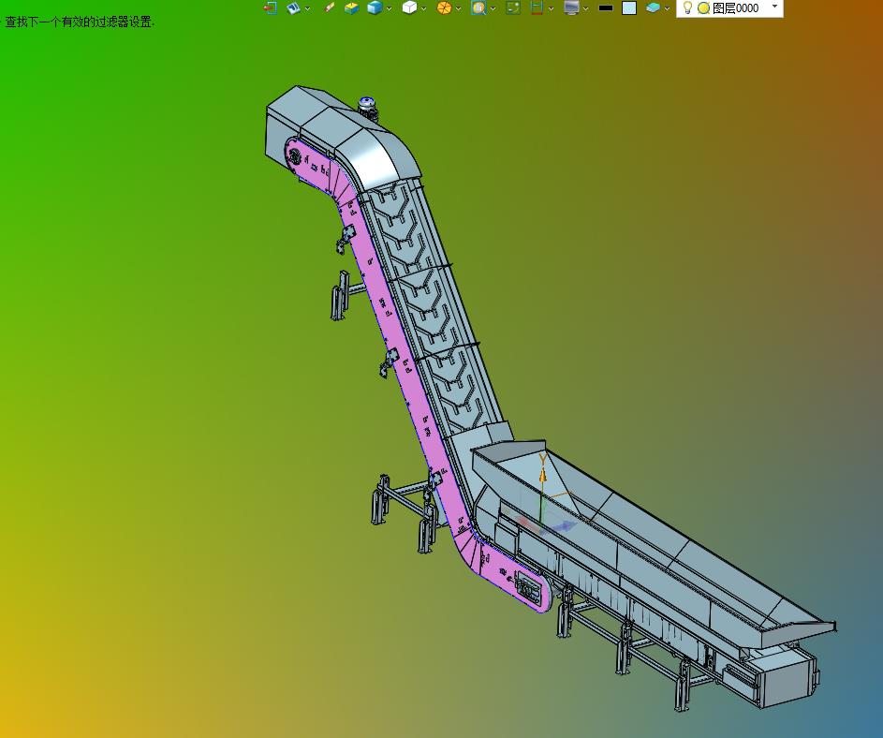Open the 图层0000 layer dropdown
Screen dimensions: 883x738
(x=774, y=7)
